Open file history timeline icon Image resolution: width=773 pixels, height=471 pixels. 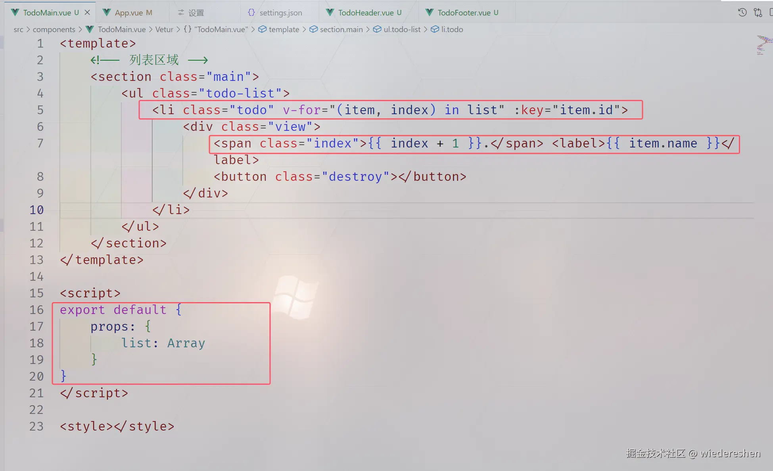[742, 13]
